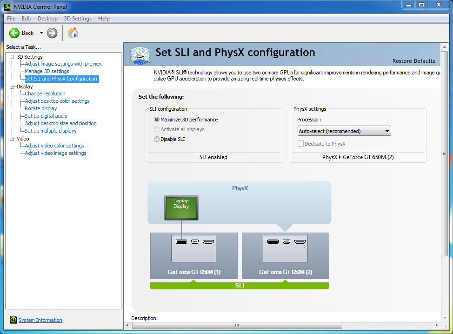The height and width of the screenshot is (334, 453).
Task: Click horizontal scrollbar left arrow
Action: 128,325
